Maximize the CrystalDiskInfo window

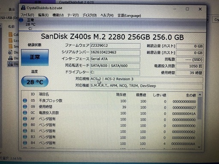point(187,9)
